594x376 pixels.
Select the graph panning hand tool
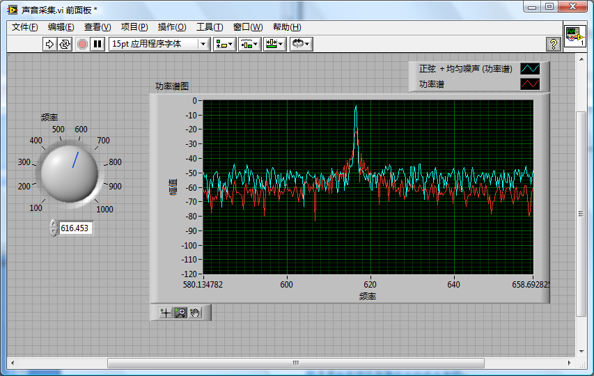click(x=195, y=313)
